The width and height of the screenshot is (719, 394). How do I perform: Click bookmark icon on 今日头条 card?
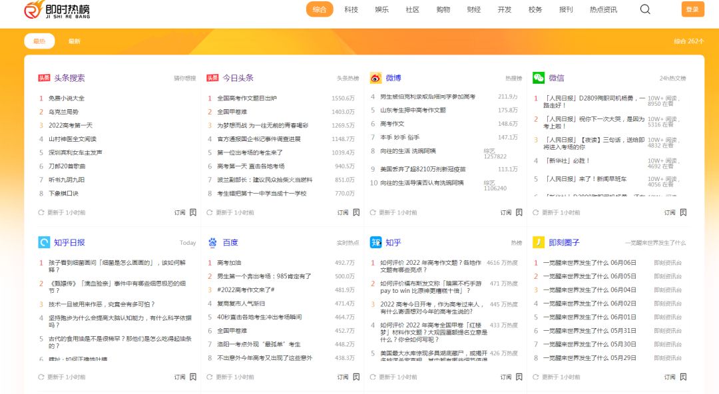(x=356, y=212)
